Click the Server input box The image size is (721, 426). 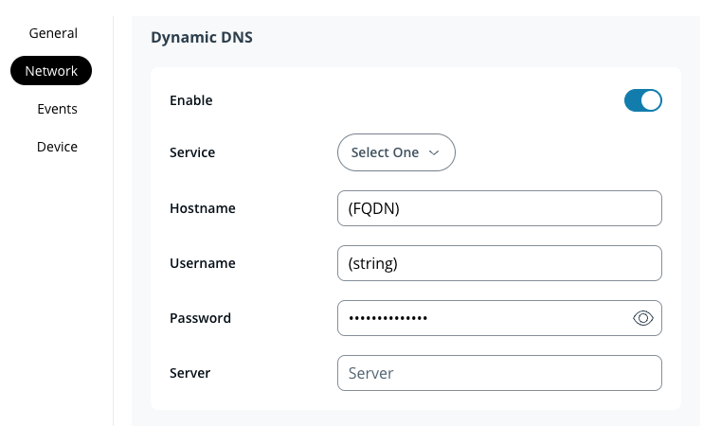[x=498, y=373]
